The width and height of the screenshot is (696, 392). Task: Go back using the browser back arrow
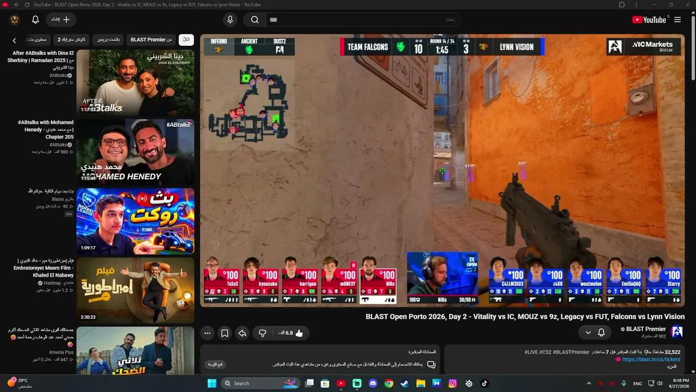[16, 5]
